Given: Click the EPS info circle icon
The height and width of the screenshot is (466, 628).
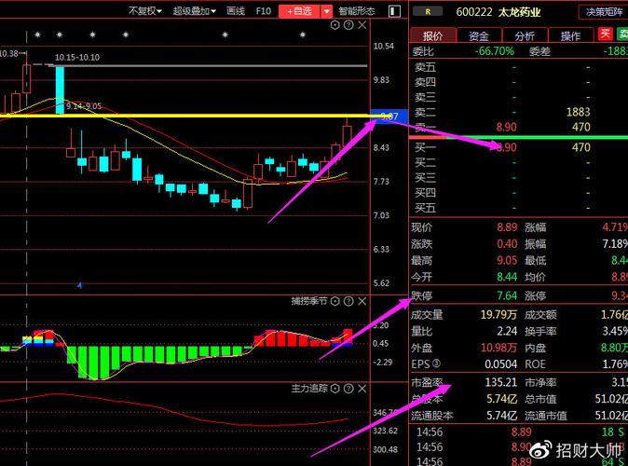Looking at the screenshot, I should (436, 363).
